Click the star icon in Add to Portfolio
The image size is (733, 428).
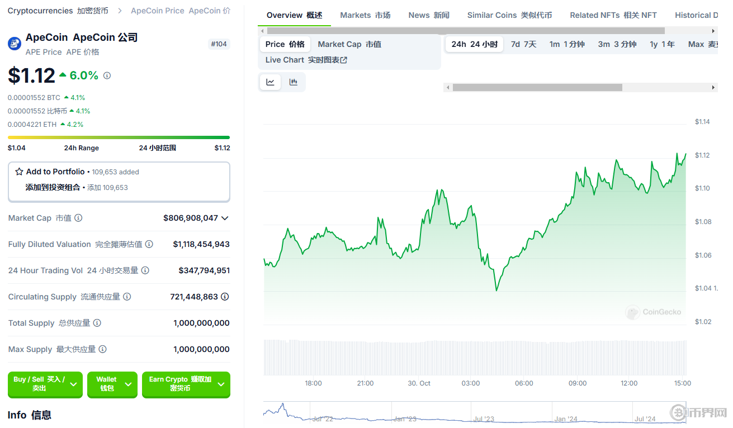click(20, 172)
